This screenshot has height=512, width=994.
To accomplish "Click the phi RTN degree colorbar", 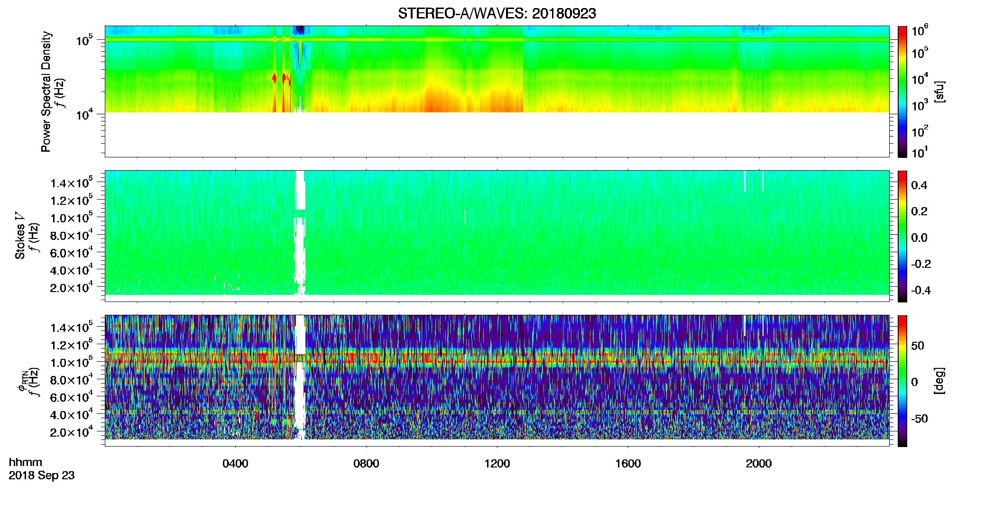I will 902,381.
